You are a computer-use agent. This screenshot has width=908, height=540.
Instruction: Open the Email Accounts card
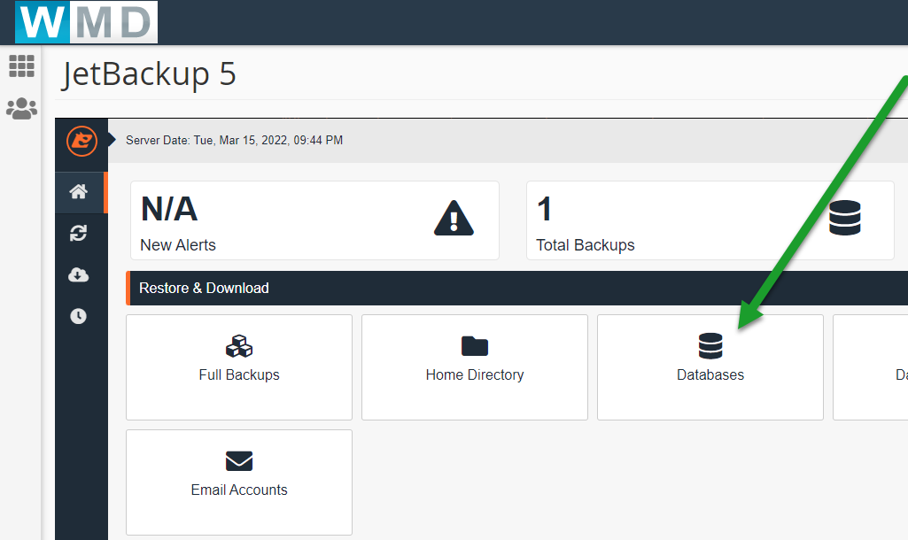pyautogui.click(x=239, y=482)
